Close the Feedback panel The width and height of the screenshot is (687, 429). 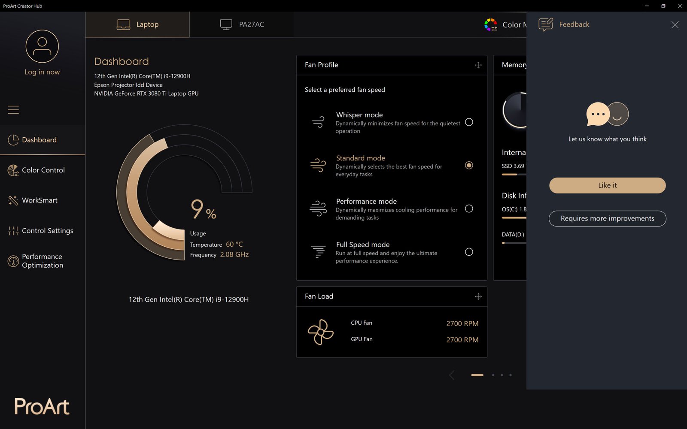[675, 25]
